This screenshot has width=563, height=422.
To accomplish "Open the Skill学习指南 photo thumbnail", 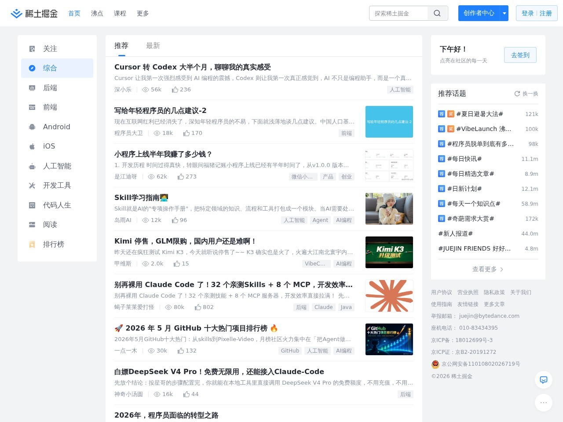I will pyautogui.click(x=389, y=209).
